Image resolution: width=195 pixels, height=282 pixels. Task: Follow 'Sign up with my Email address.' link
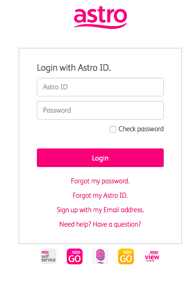100,210
